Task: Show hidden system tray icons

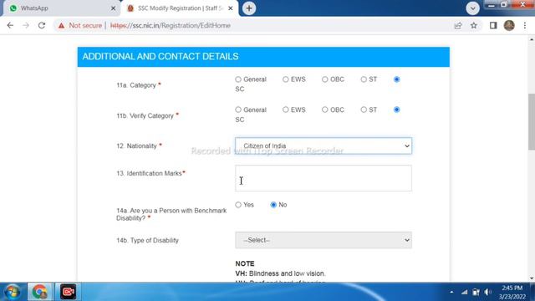Action: click(451, 292)
